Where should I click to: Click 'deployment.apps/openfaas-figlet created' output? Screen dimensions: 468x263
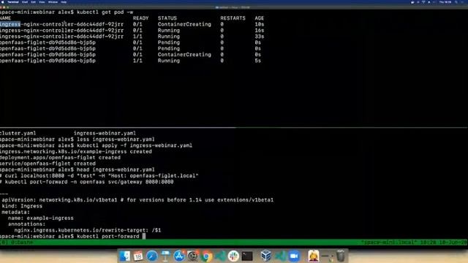[60, 158]
